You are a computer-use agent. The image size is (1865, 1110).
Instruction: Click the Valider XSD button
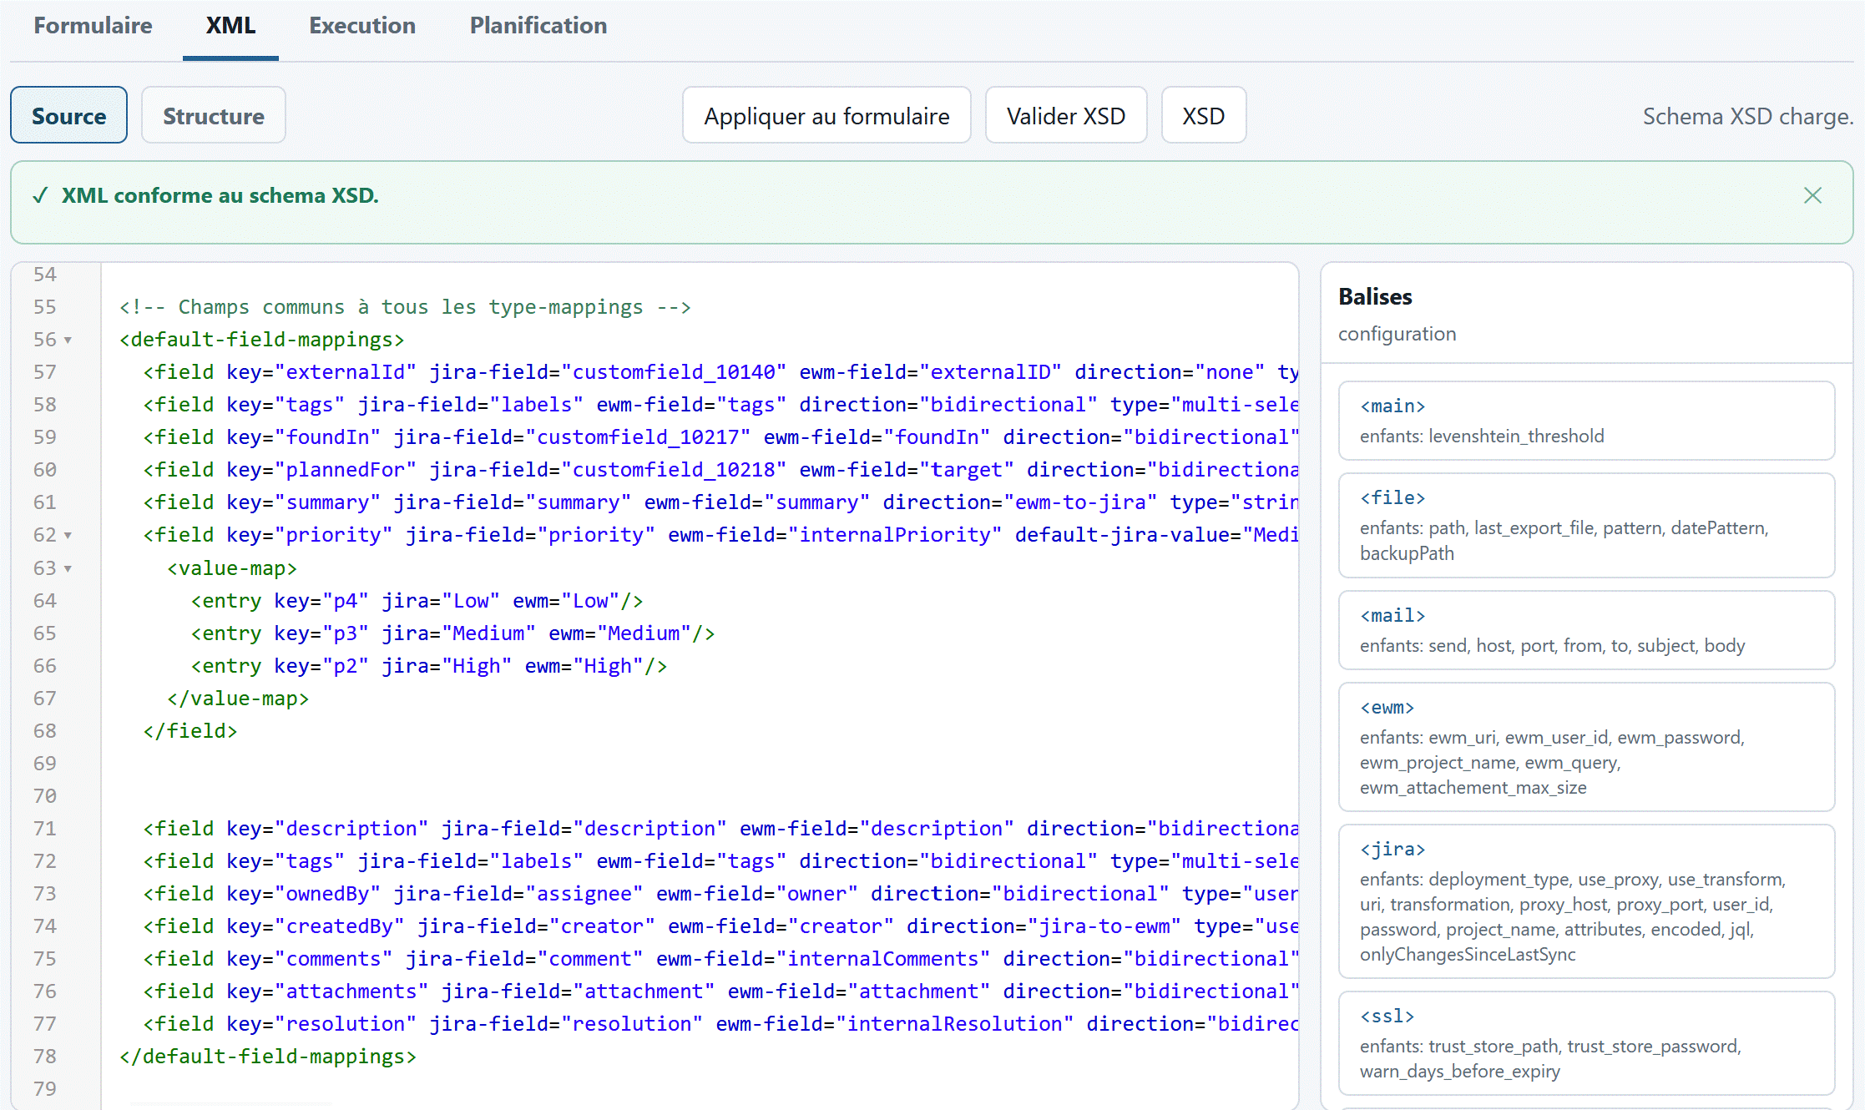click(x=1066, y=115)
